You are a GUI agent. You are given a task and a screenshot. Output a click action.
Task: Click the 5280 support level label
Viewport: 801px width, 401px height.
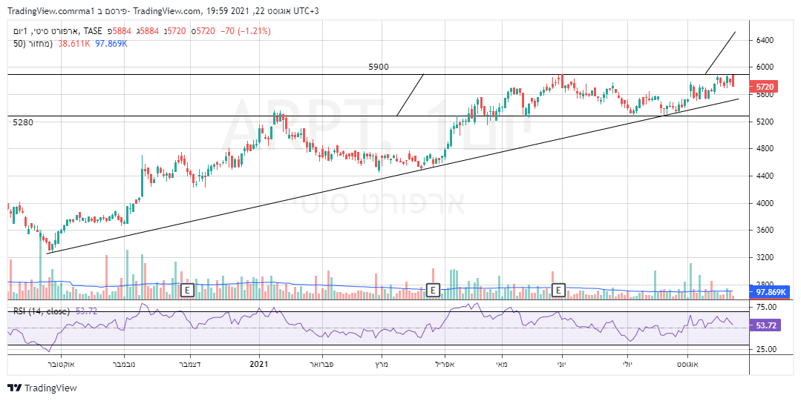tap(23, 122)
